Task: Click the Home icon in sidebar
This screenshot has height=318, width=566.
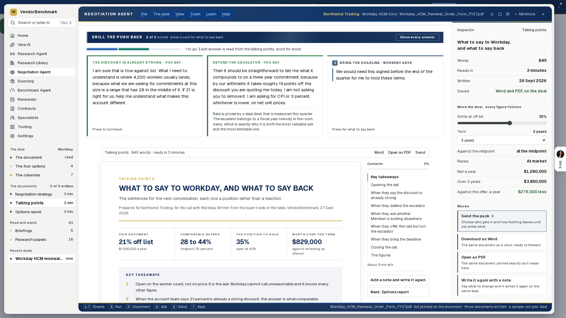Action: [12, 36]
